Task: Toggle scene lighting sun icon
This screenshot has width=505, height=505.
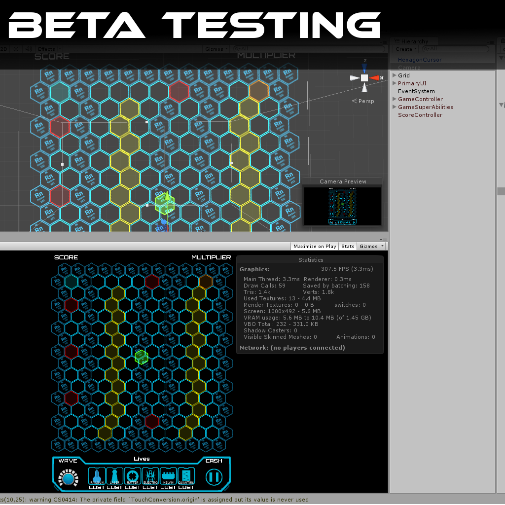Action: tap(16, 49)
